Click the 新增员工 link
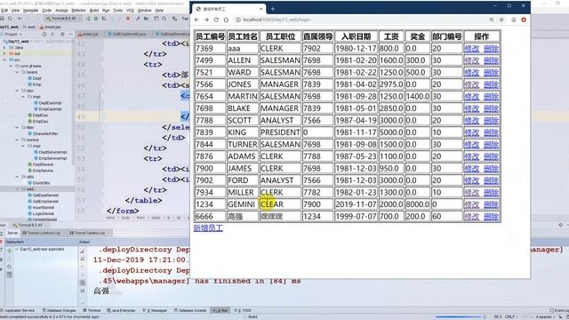Viewport: 569px width, 320px height. (208, 228)
